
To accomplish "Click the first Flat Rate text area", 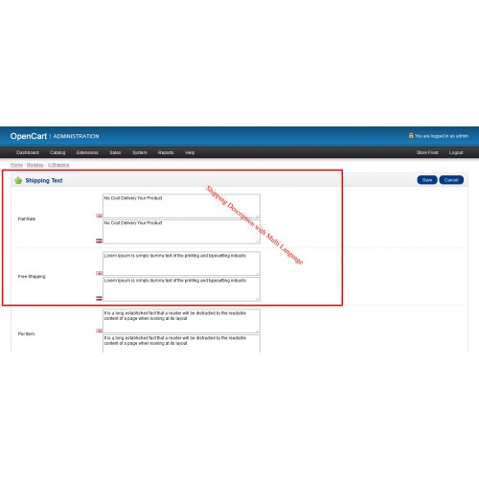I will pos(181,206).
